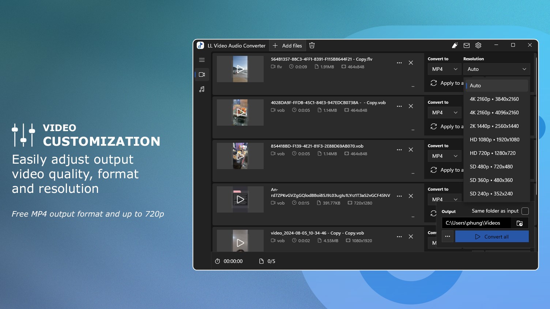Remove the 854418BD vob file from list

pyautogui.click(x=411, y=150)
